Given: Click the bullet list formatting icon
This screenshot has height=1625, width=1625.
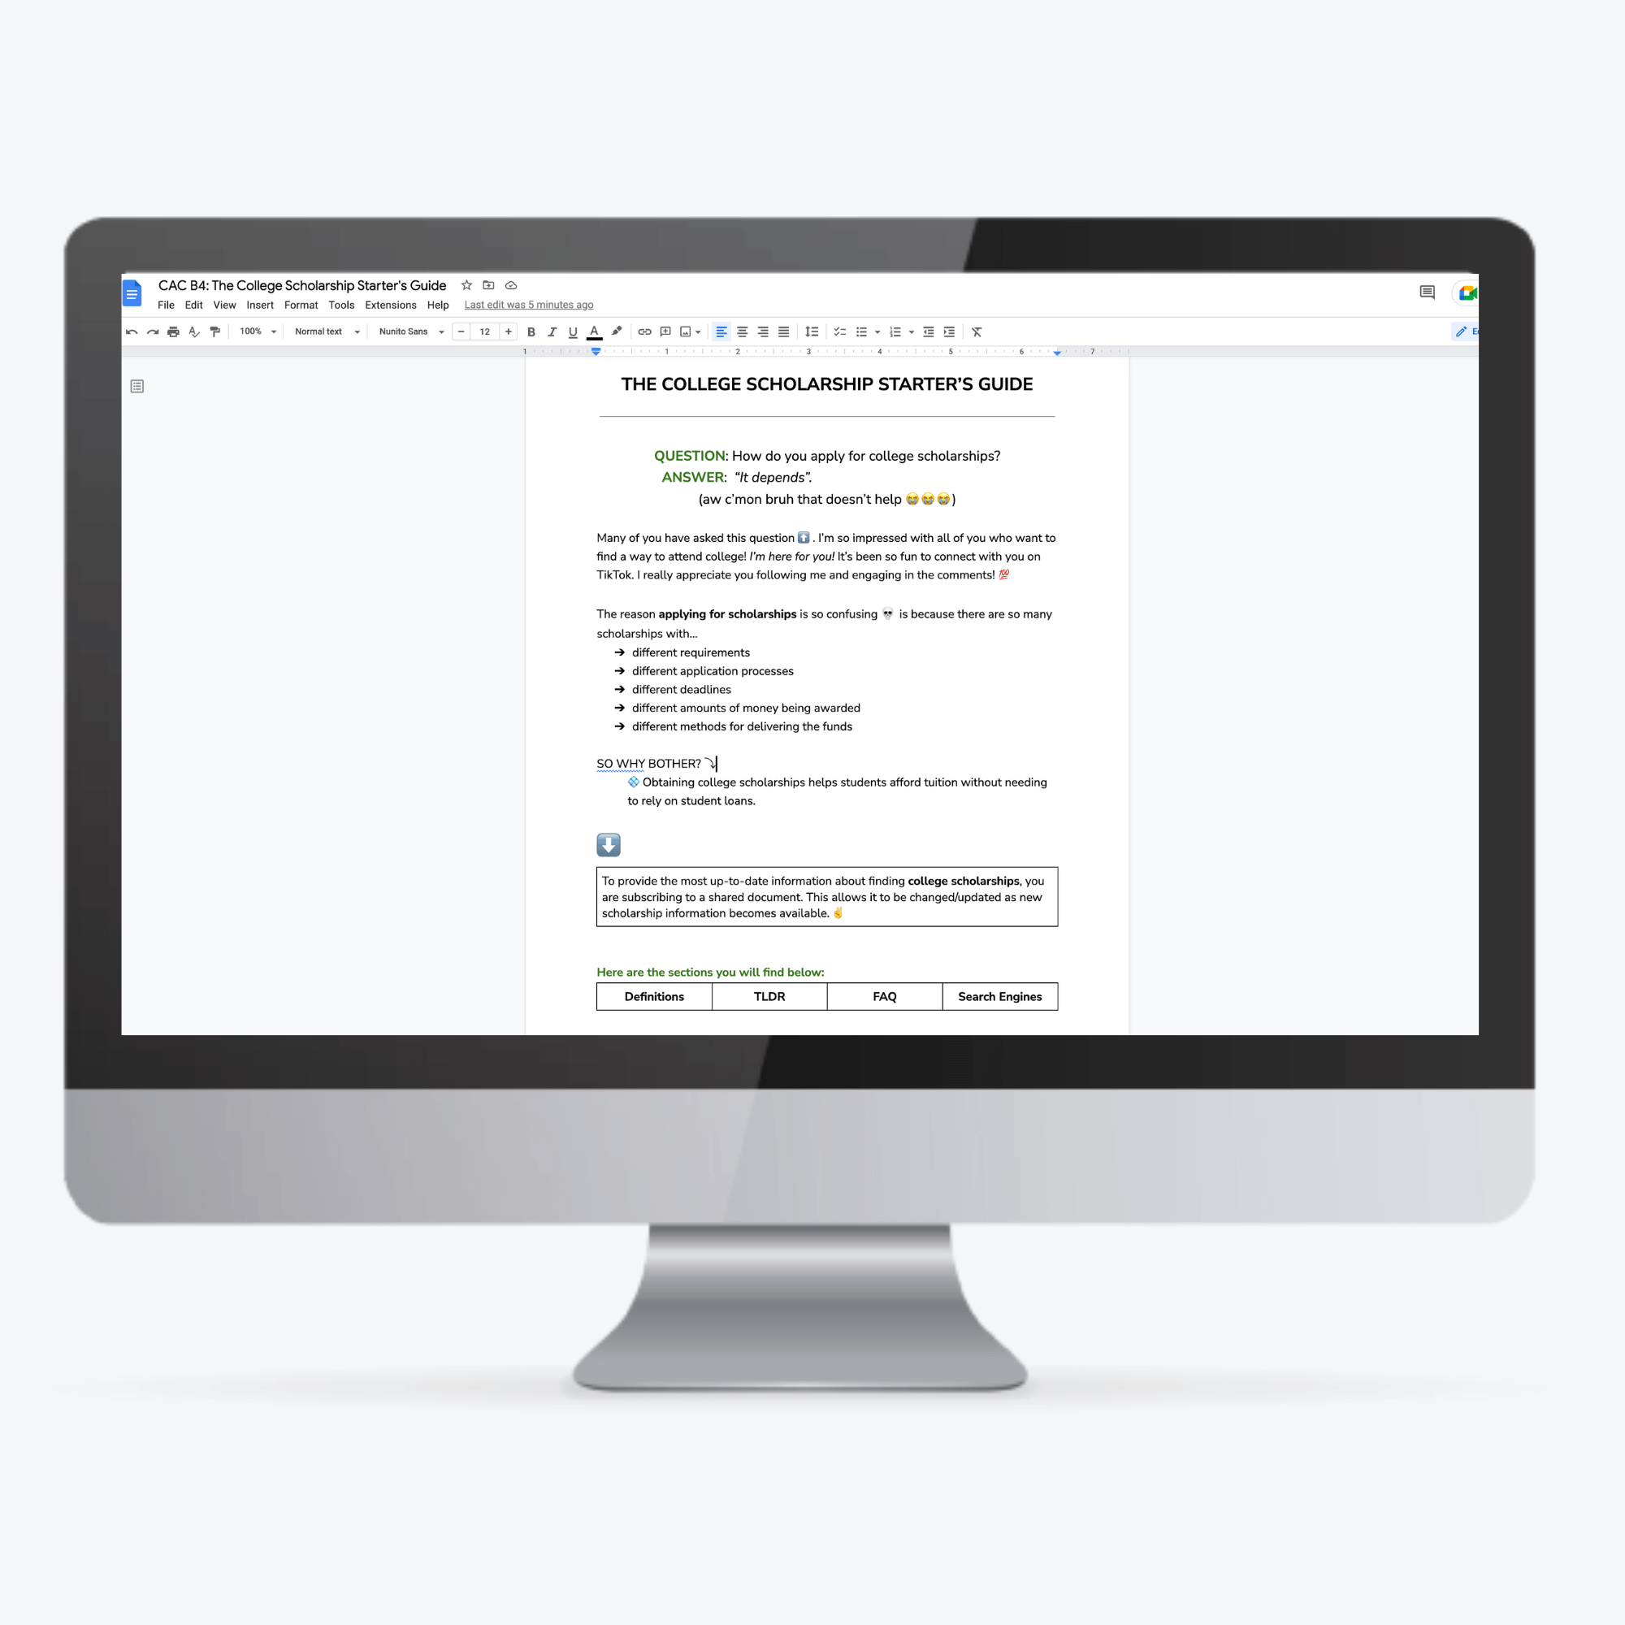Looking at the screenshot, I should tap(863, 331).
